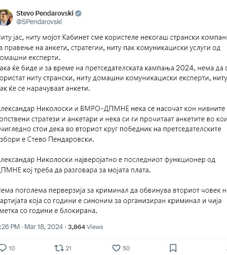Click the sentence about кампања 2024
The width and height of the screenshot is (227, 255).
(x=113, y=78)
